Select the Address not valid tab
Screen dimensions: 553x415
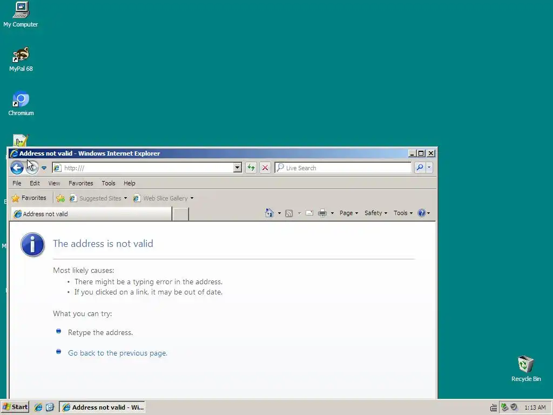click(x=92, y=214)
